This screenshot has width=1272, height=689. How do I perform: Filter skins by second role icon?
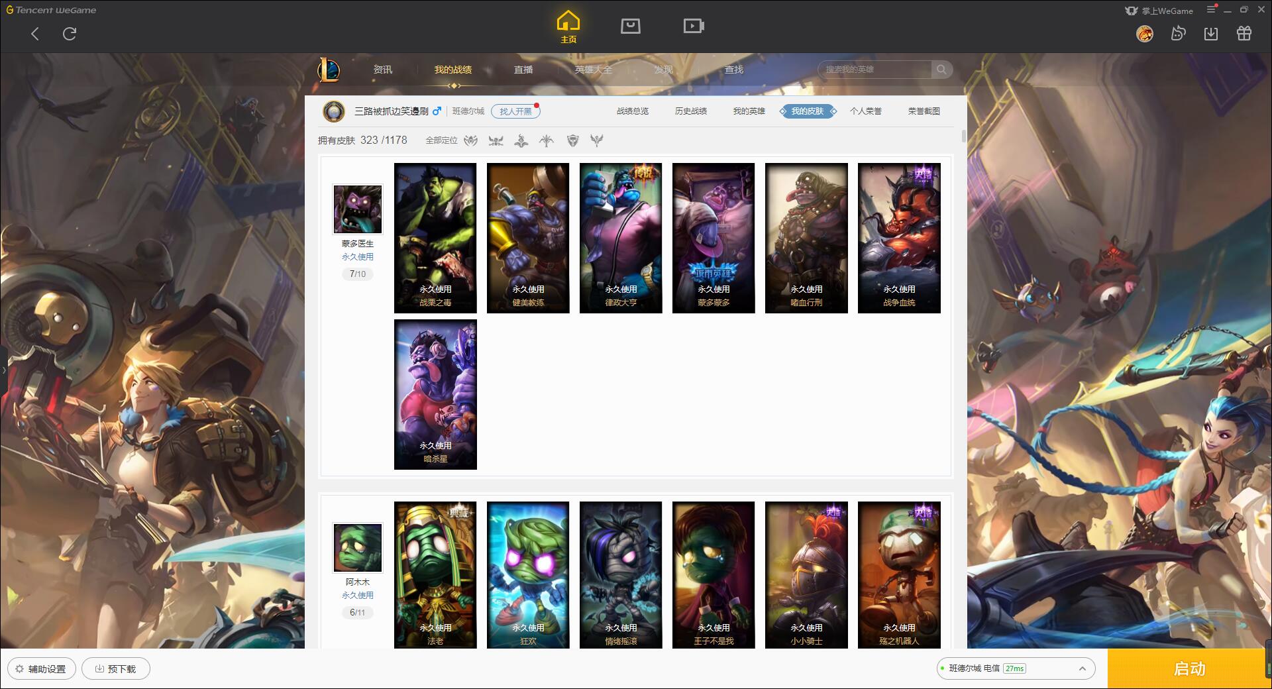pos(496,140)
